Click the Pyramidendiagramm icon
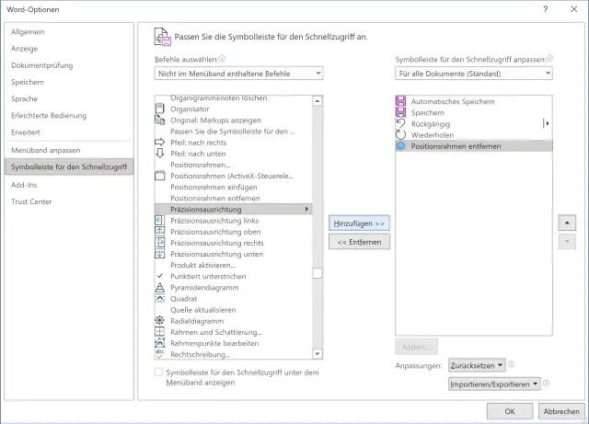 (x=160, y=287)
